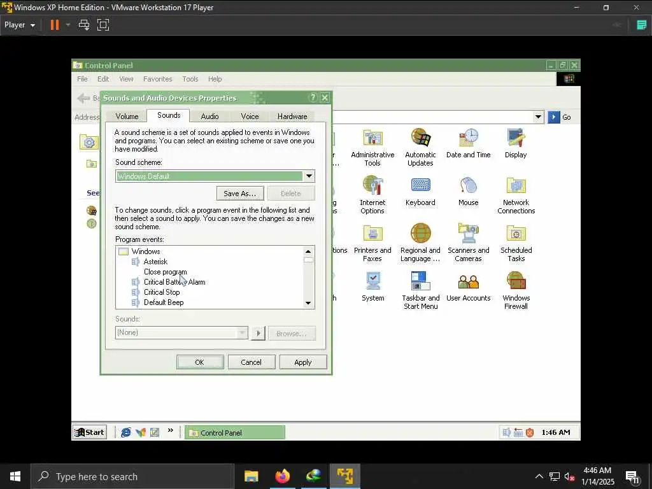Open the Favorites menu

click(158, 79)
